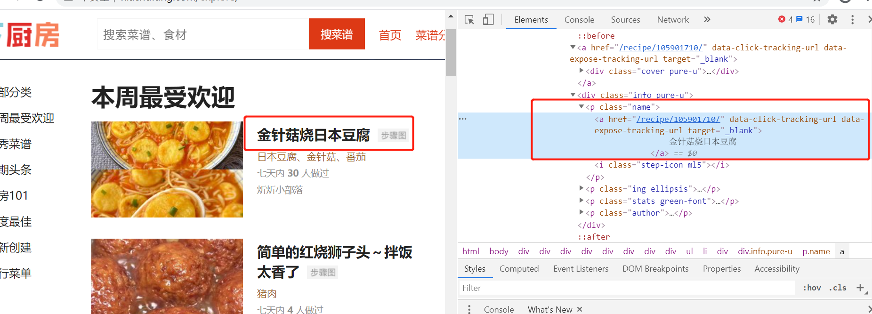The image size is (872, 314).
Task: Select div.info.pure-u in the breadcrumb
Action: pyautogui.click(x=765, y=251)
